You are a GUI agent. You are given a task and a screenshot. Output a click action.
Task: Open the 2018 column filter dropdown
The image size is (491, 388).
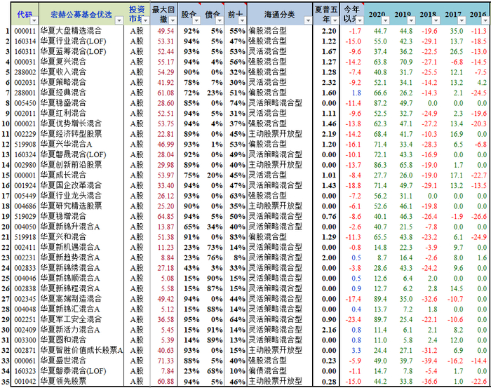tap(436, 20)
